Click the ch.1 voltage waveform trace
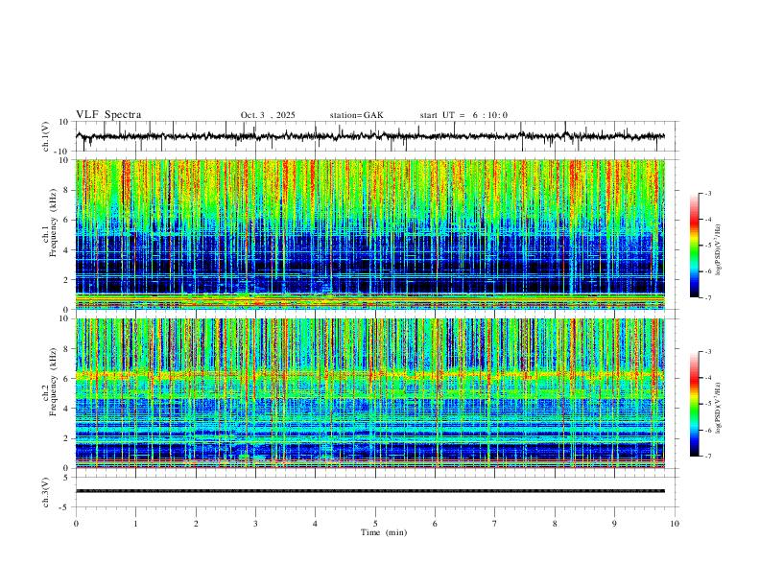Viewport: 760px width, 587px height. [x=370, y=136]
